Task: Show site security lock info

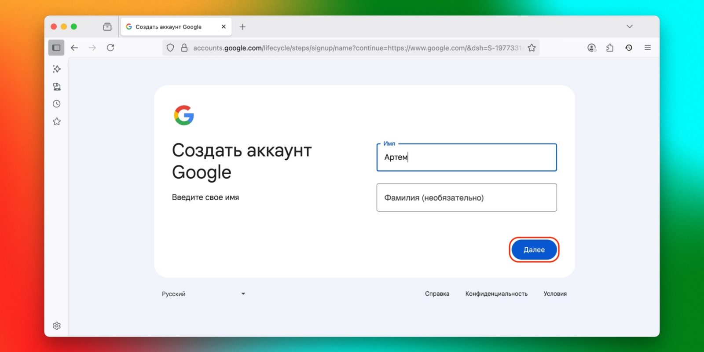Action: (x=184, y=48)
